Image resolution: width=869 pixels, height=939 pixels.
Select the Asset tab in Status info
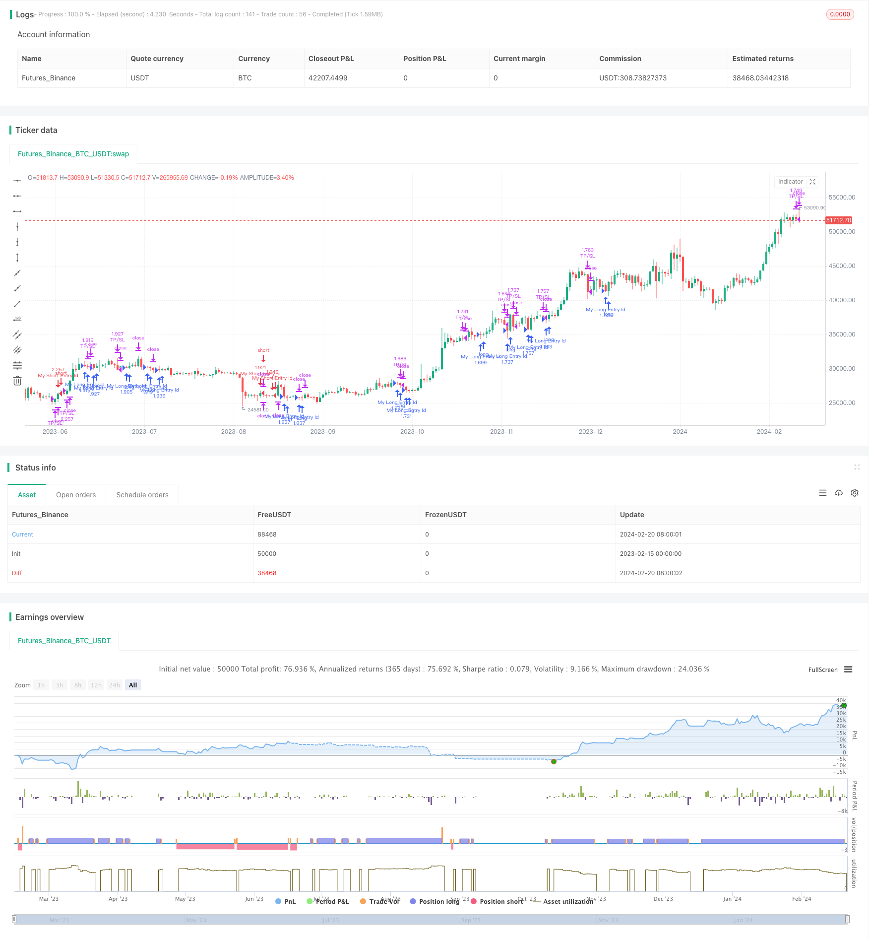click(x=27, y=495)
